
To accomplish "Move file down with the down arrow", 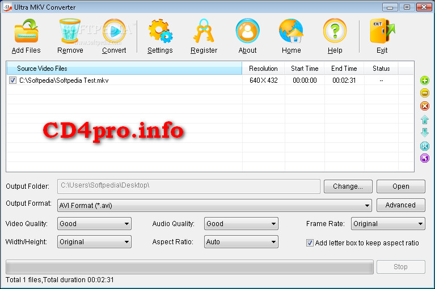I will [424, 133].
